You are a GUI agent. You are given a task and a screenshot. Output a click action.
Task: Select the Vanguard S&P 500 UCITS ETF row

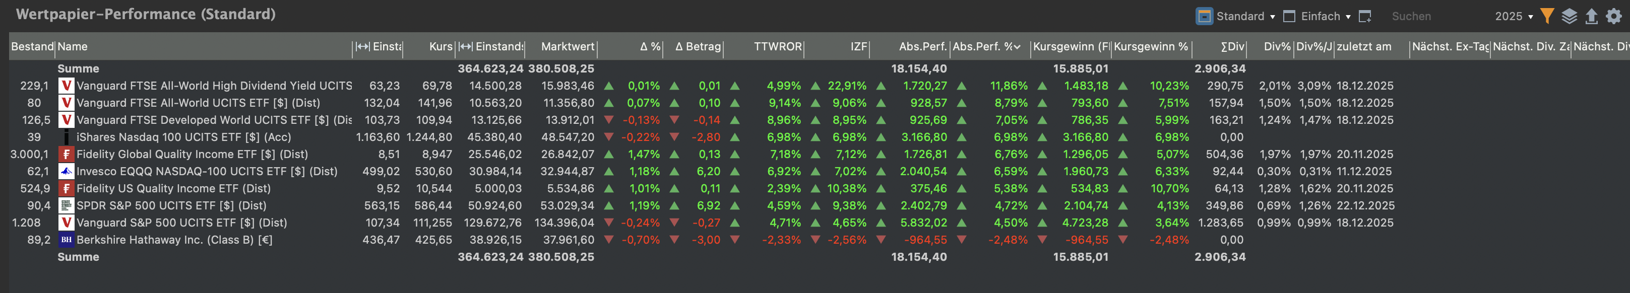181,223
